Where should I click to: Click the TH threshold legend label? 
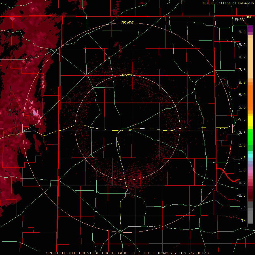click(243, 221)
